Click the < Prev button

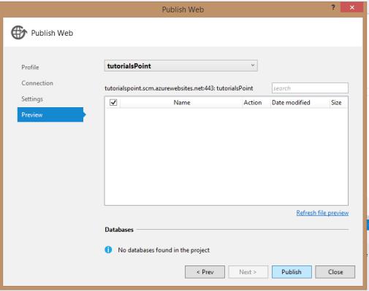tap(205, 272)
